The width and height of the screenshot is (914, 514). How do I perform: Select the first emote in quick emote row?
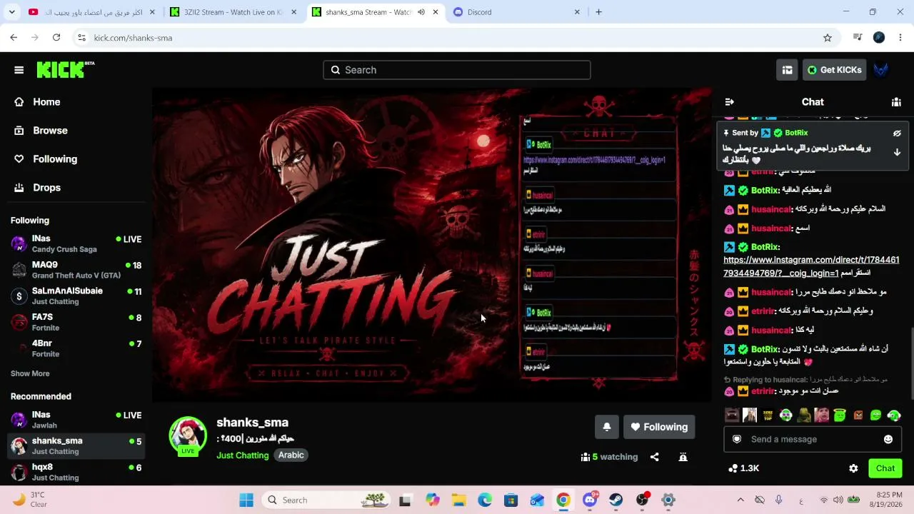732,415
